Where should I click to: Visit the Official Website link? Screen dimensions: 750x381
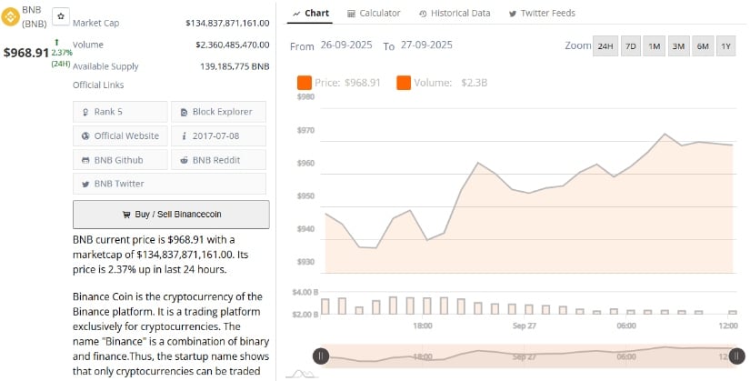(x=120, y=135)
